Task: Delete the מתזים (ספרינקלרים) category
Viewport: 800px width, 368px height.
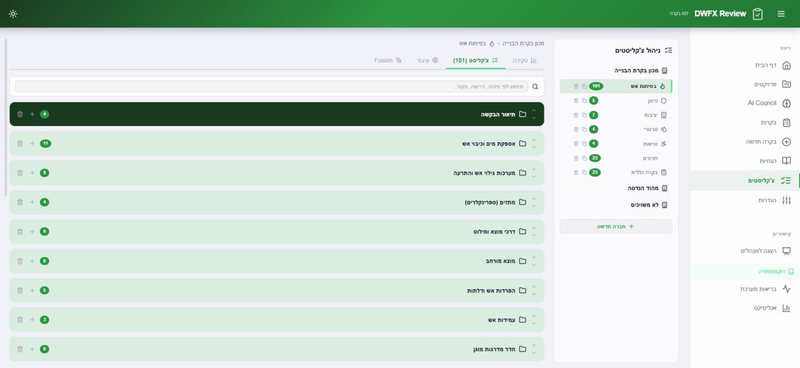Action: 20,202
